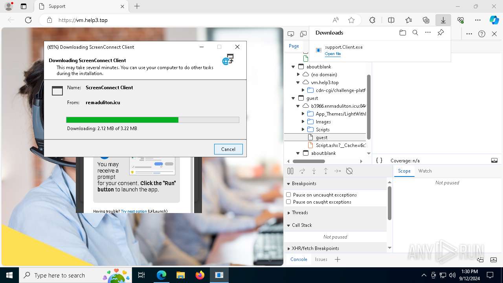Viewport: 503px width, 283px height.
Task: Click the step out debugger icon
Action: [326, 171]
